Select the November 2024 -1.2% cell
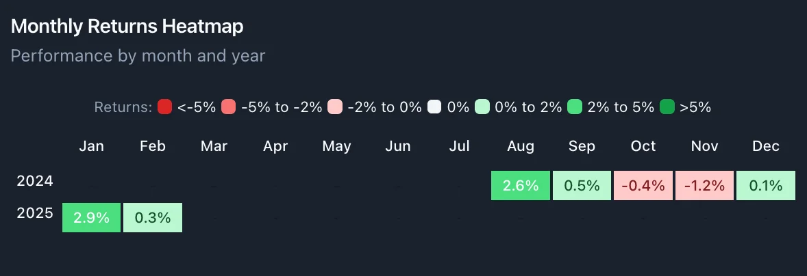 pos(704,185)
